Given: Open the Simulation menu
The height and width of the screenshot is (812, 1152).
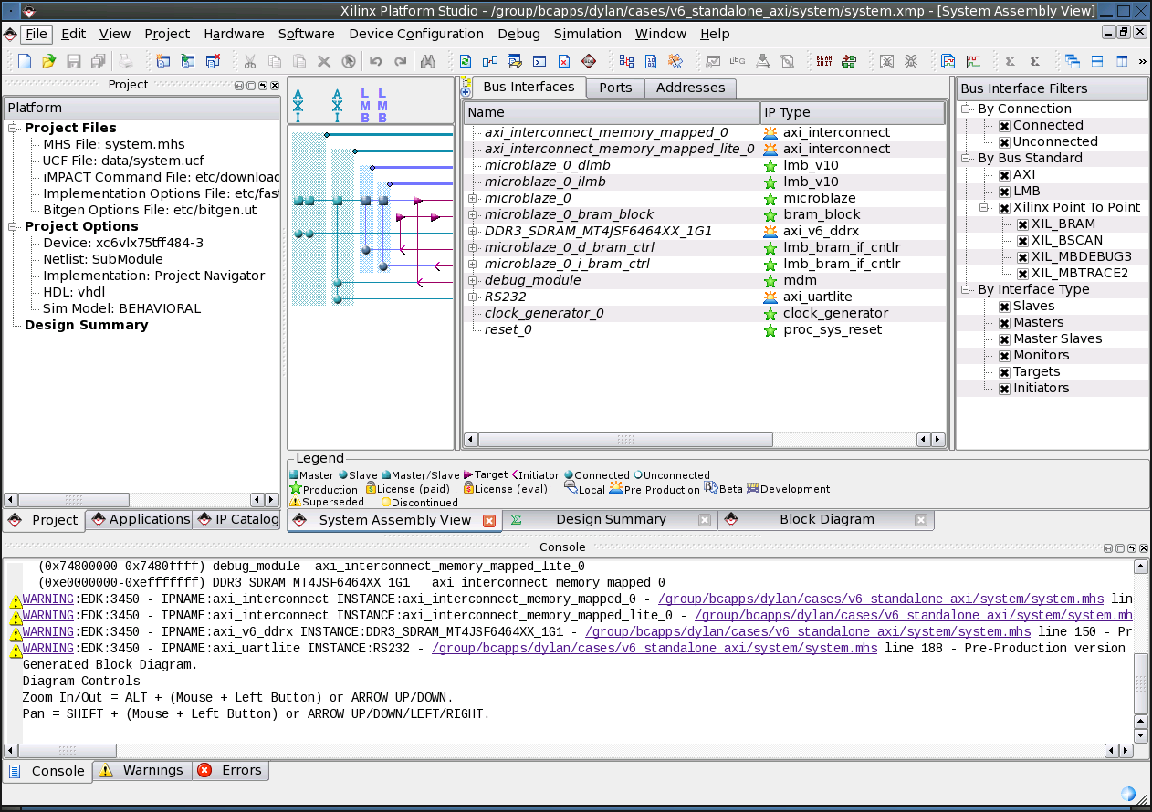Looking at the screenshot, I should click(587, 34).
